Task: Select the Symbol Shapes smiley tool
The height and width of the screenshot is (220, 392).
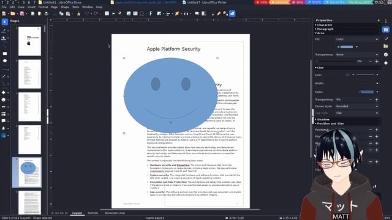Action: coord(4,100)
